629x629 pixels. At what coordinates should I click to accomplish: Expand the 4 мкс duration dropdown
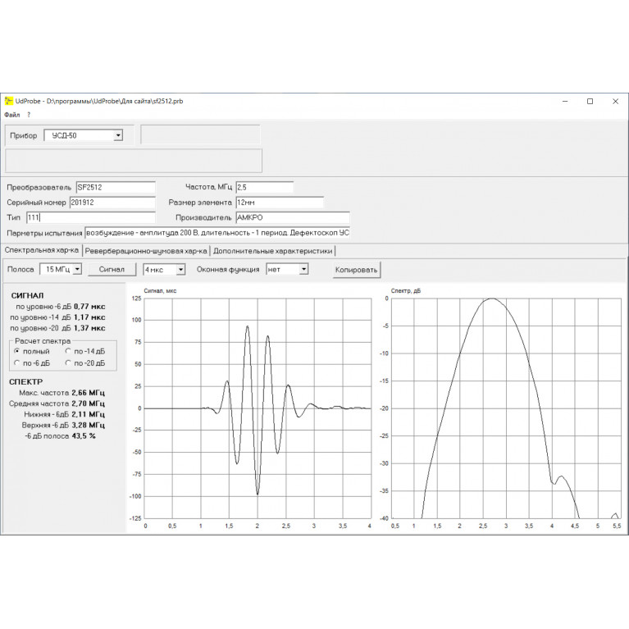tap(180, 270)
